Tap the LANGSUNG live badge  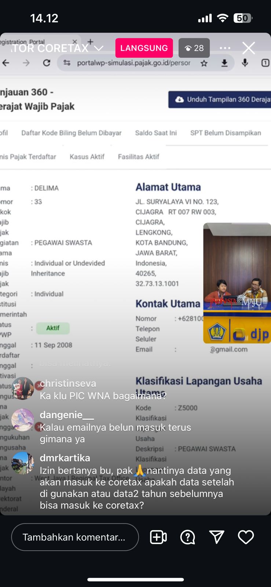[x=144, y=48]
